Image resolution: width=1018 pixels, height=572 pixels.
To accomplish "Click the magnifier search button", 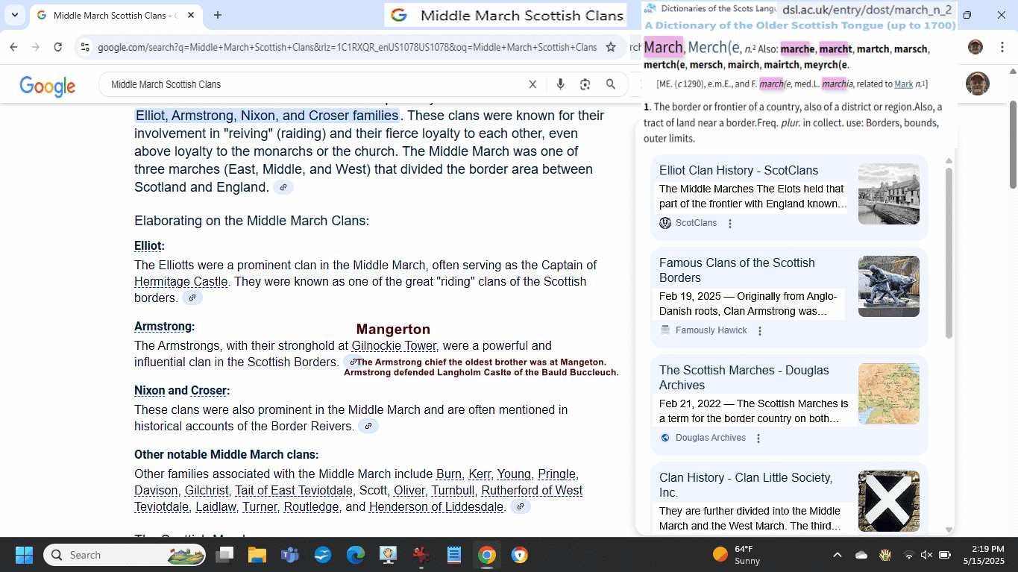I will click(x=611, y=84).
